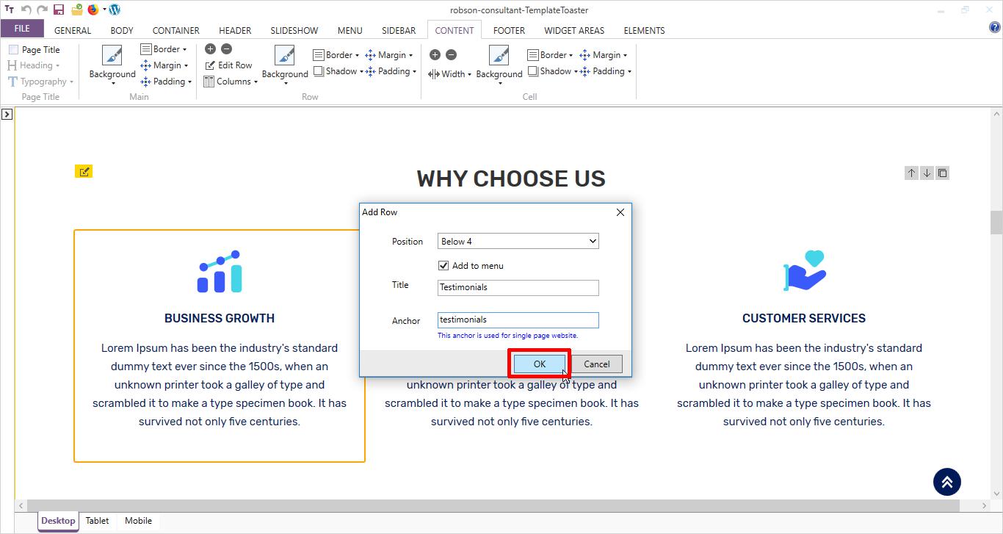The image size is (1003, 534).
Task: Click the yellow edit pencil icon
Action: [x=84, y=172]
